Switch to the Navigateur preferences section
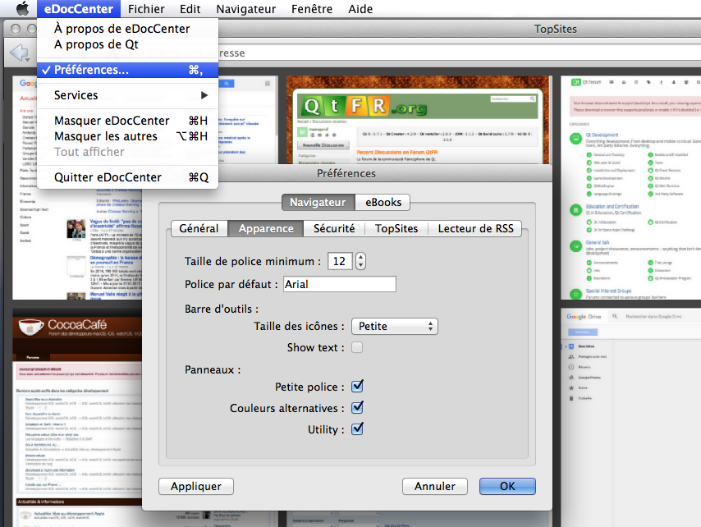The height and width of the screenshot is (527, 701). click(x=318, y=203)
